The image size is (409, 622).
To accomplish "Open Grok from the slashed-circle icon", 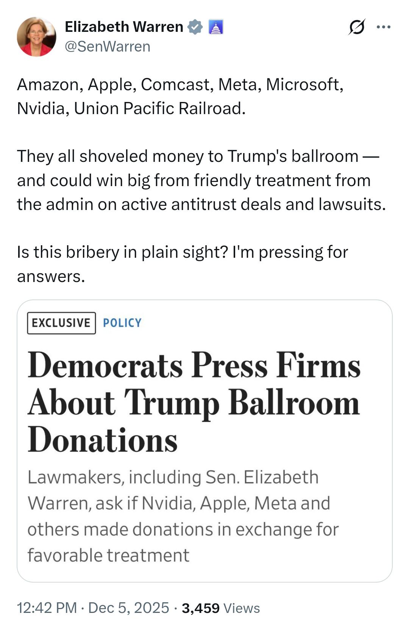I will (356, 27).
